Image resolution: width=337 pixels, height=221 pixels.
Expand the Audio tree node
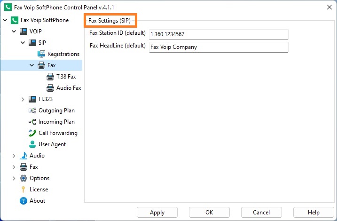[x=14, y=156]
